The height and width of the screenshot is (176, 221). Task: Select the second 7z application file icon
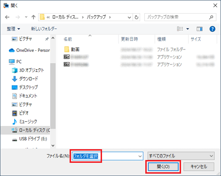point(67,64)
